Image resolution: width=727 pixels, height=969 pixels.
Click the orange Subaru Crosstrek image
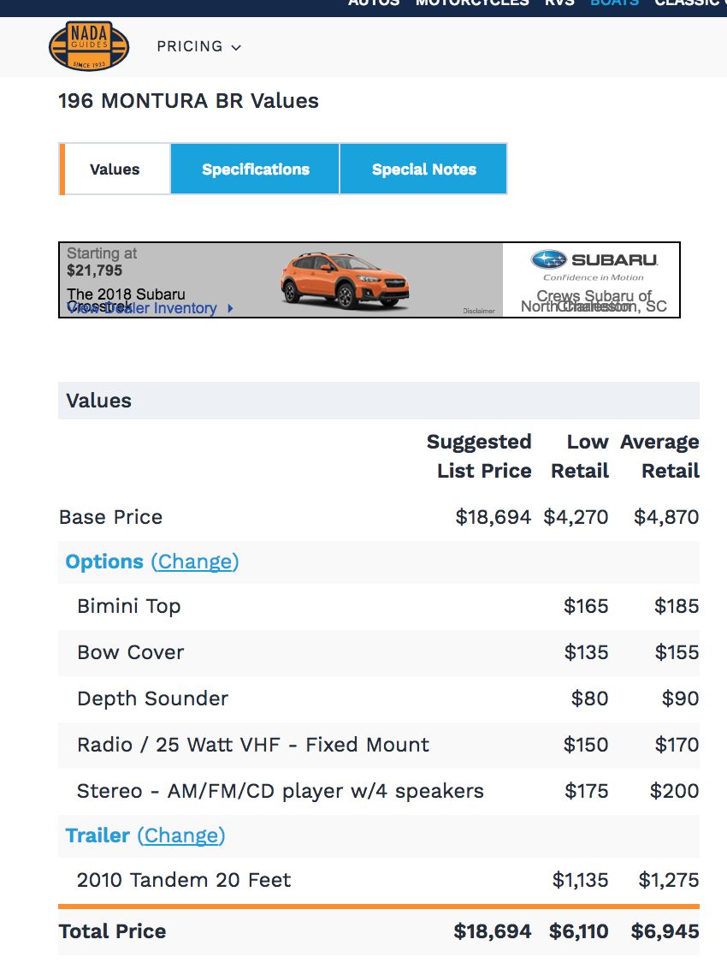pyautogui.click(x=346, y=281)
